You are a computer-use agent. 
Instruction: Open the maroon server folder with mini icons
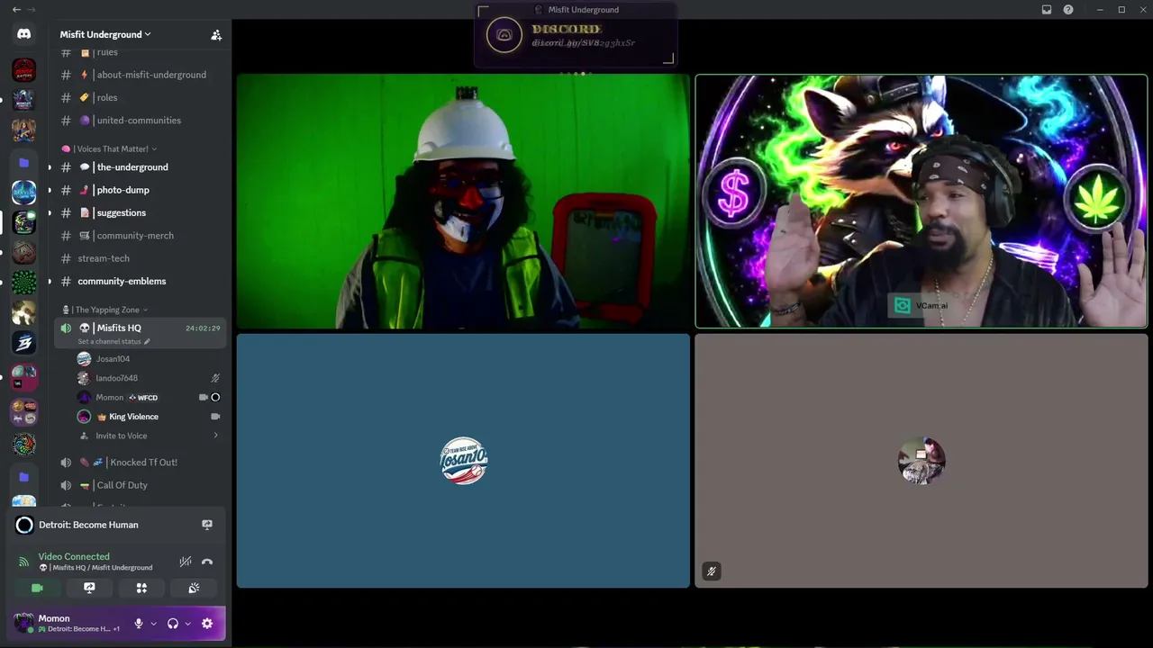pos(24,377)
